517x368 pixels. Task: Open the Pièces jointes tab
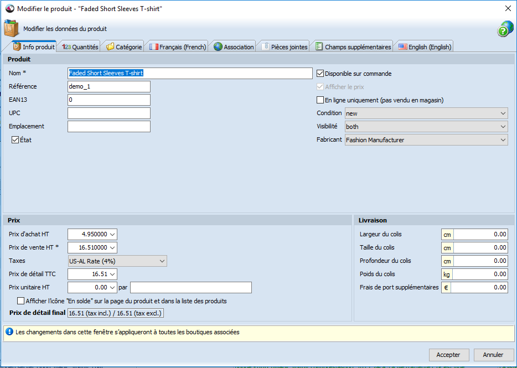pyautogui.click(x=285, y=47)
